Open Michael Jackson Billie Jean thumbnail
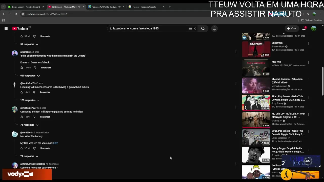The height and width of the screenshot is (182, 324). (x=256, y=85)
